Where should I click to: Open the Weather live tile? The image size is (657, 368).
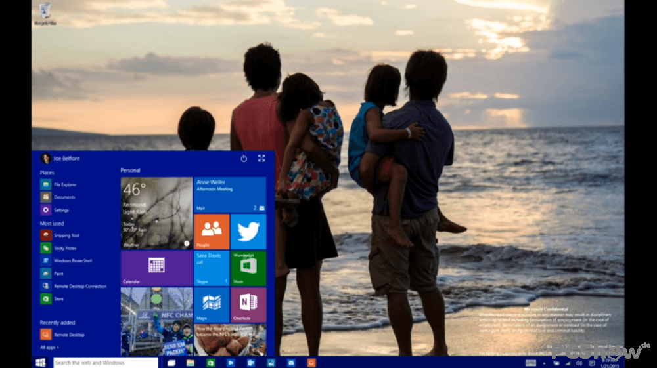point(157,213)
